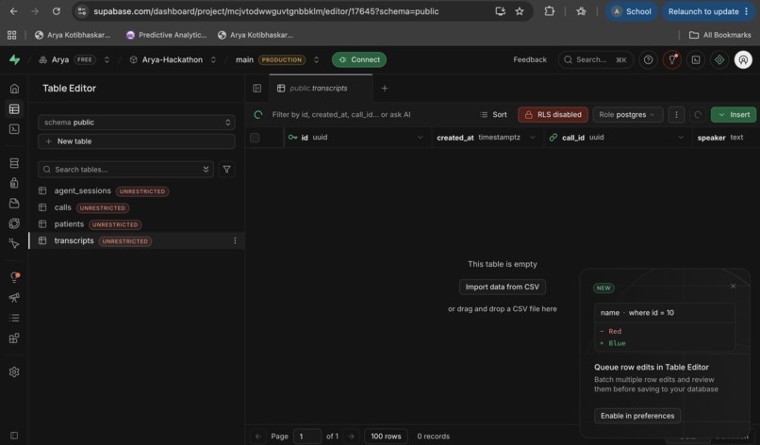This screenshot has width=760, height=445.
Task: Bookmark page with star icon
Action: click(x=520, y=11)
